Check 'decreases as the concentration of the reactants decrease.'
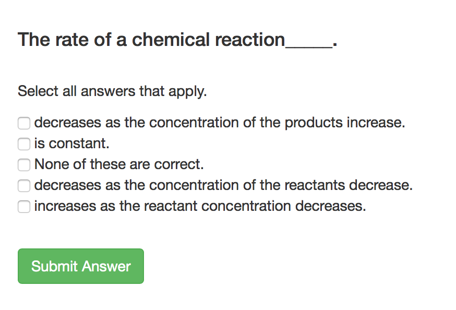Image resolution: width=456 pixels, height=310 pixels. tap(23, 186)
